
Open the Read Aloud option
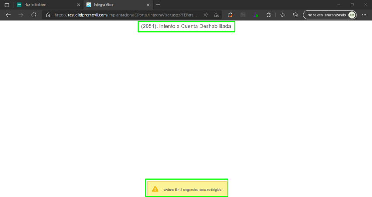205,15
